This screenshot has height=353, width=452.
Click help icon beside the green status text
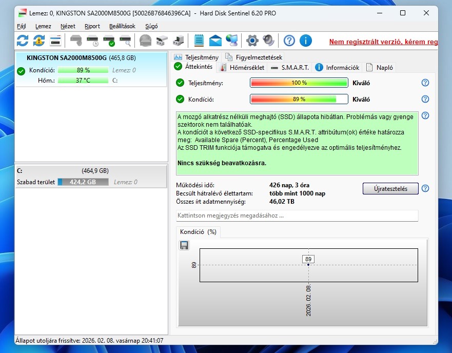(x=425, y=115)
